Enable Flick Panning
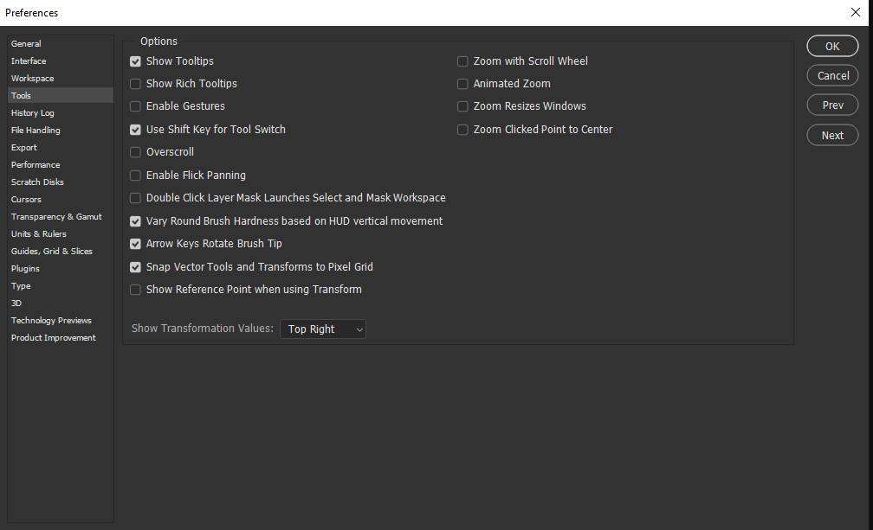 click(x=135, y=175)
